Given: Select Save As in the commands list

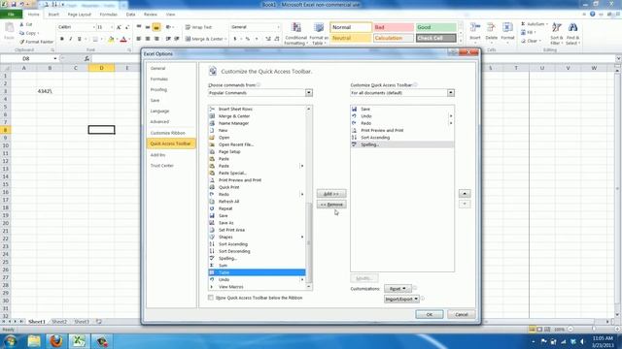Looking at the screenshot, I should click(257, 223).
